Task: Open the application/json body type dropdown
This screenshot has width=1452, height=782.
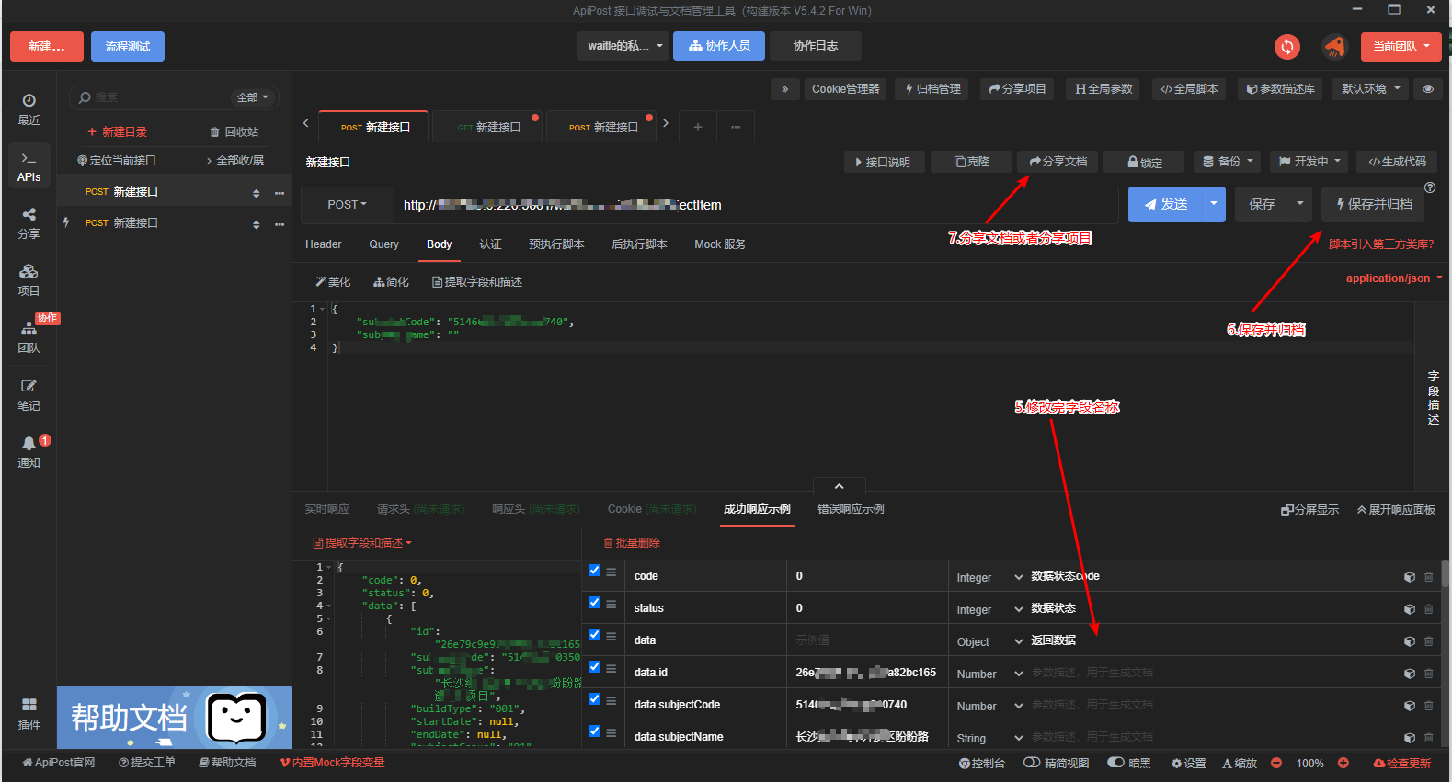Action: click(1394, 278)
